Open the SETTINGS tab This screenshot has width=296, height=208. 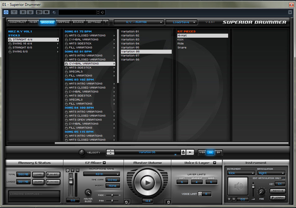point(94,22)
